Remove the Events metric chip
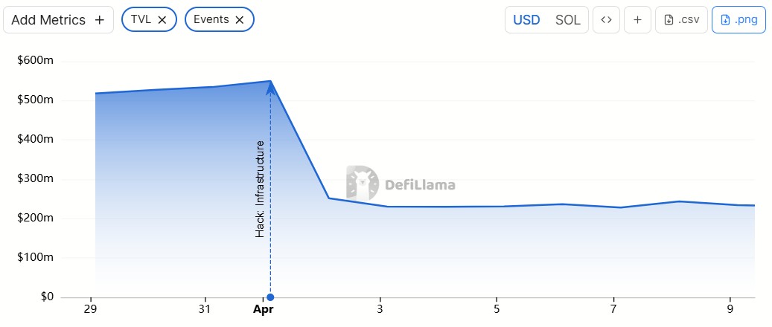Viewport: 772px width, 327px height. pyautogui.click(x=240, y=20)
